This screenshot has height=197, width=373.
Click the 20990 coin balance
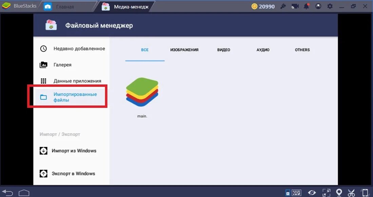pos(263,6)
